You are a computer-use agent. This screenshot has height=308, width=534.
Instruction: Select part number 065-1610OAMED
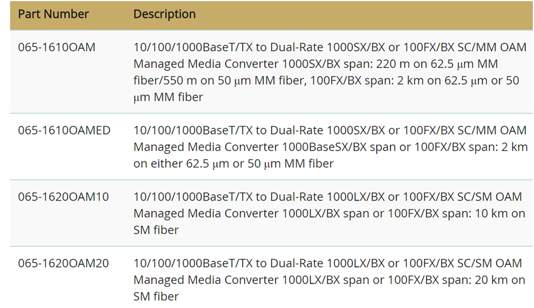pos(64,130)
